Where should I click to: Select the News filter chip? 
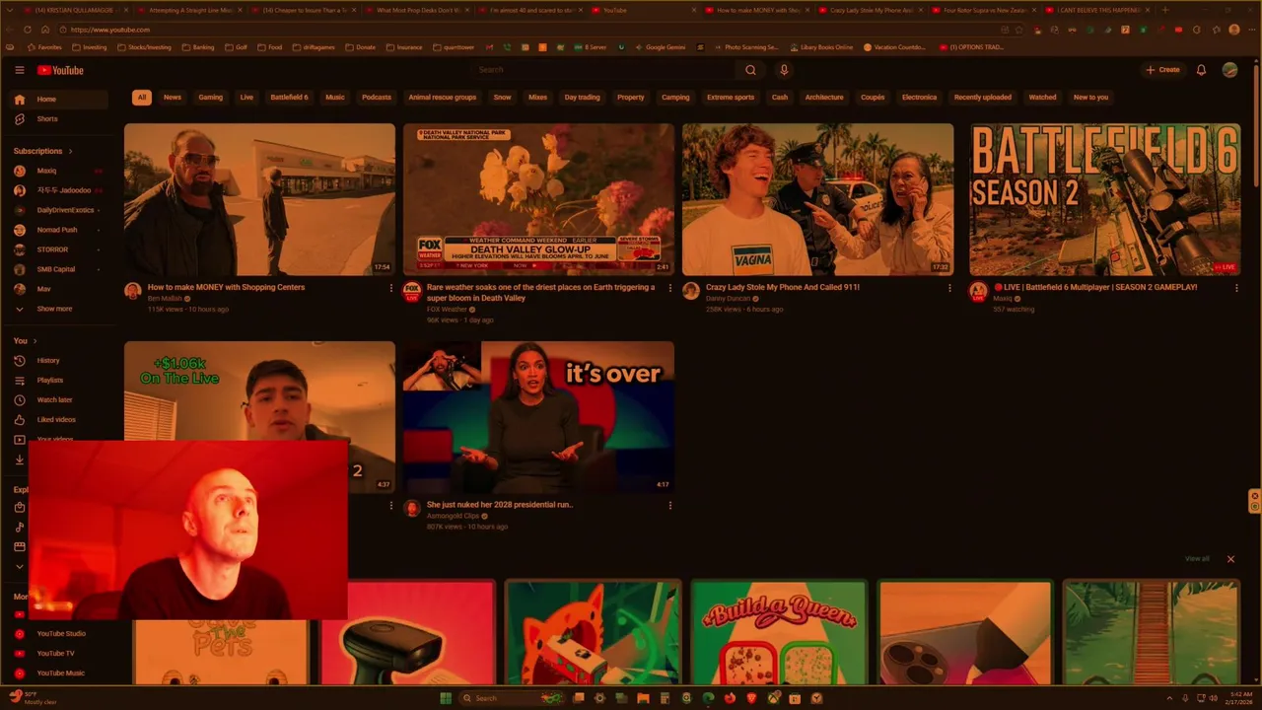pos(173,98)
